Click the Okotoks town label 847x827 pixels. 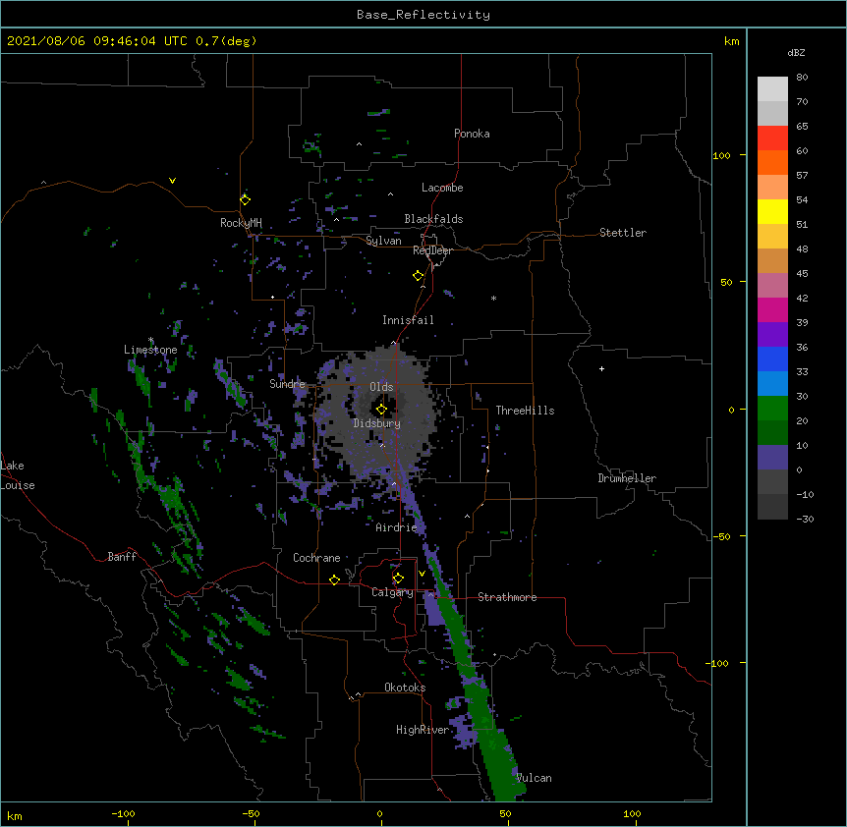(405, 688)
